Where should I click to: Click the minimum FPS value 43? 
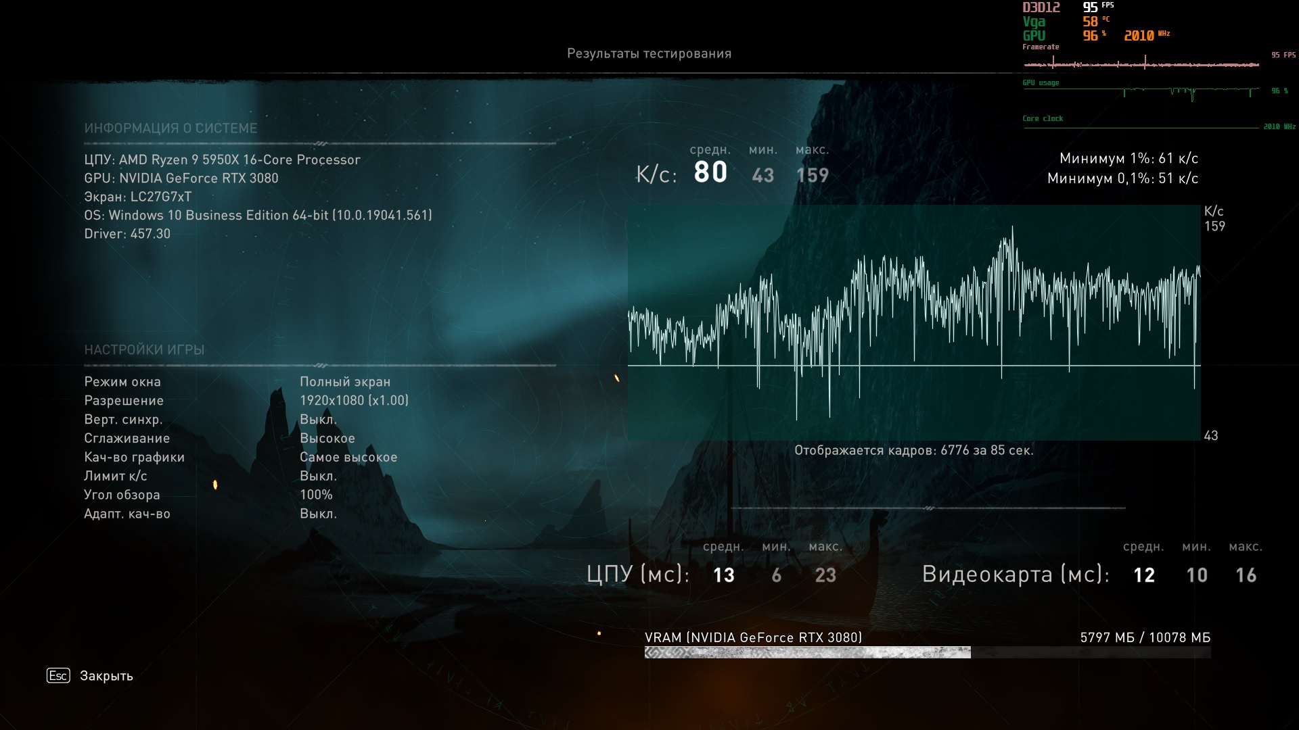(762, 176)
